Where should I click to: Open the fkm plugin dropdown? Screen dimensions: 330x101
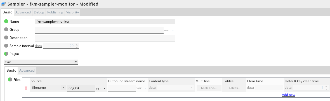[41, 62]
